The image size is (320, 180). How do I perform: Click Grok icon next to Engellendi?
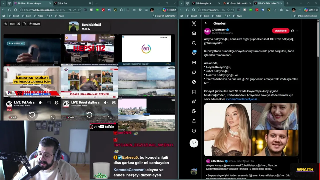pyautogui.click(x=292, y=31)
